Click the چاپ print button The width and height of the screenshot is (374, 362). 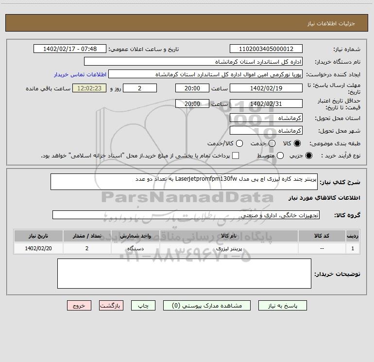143,306
